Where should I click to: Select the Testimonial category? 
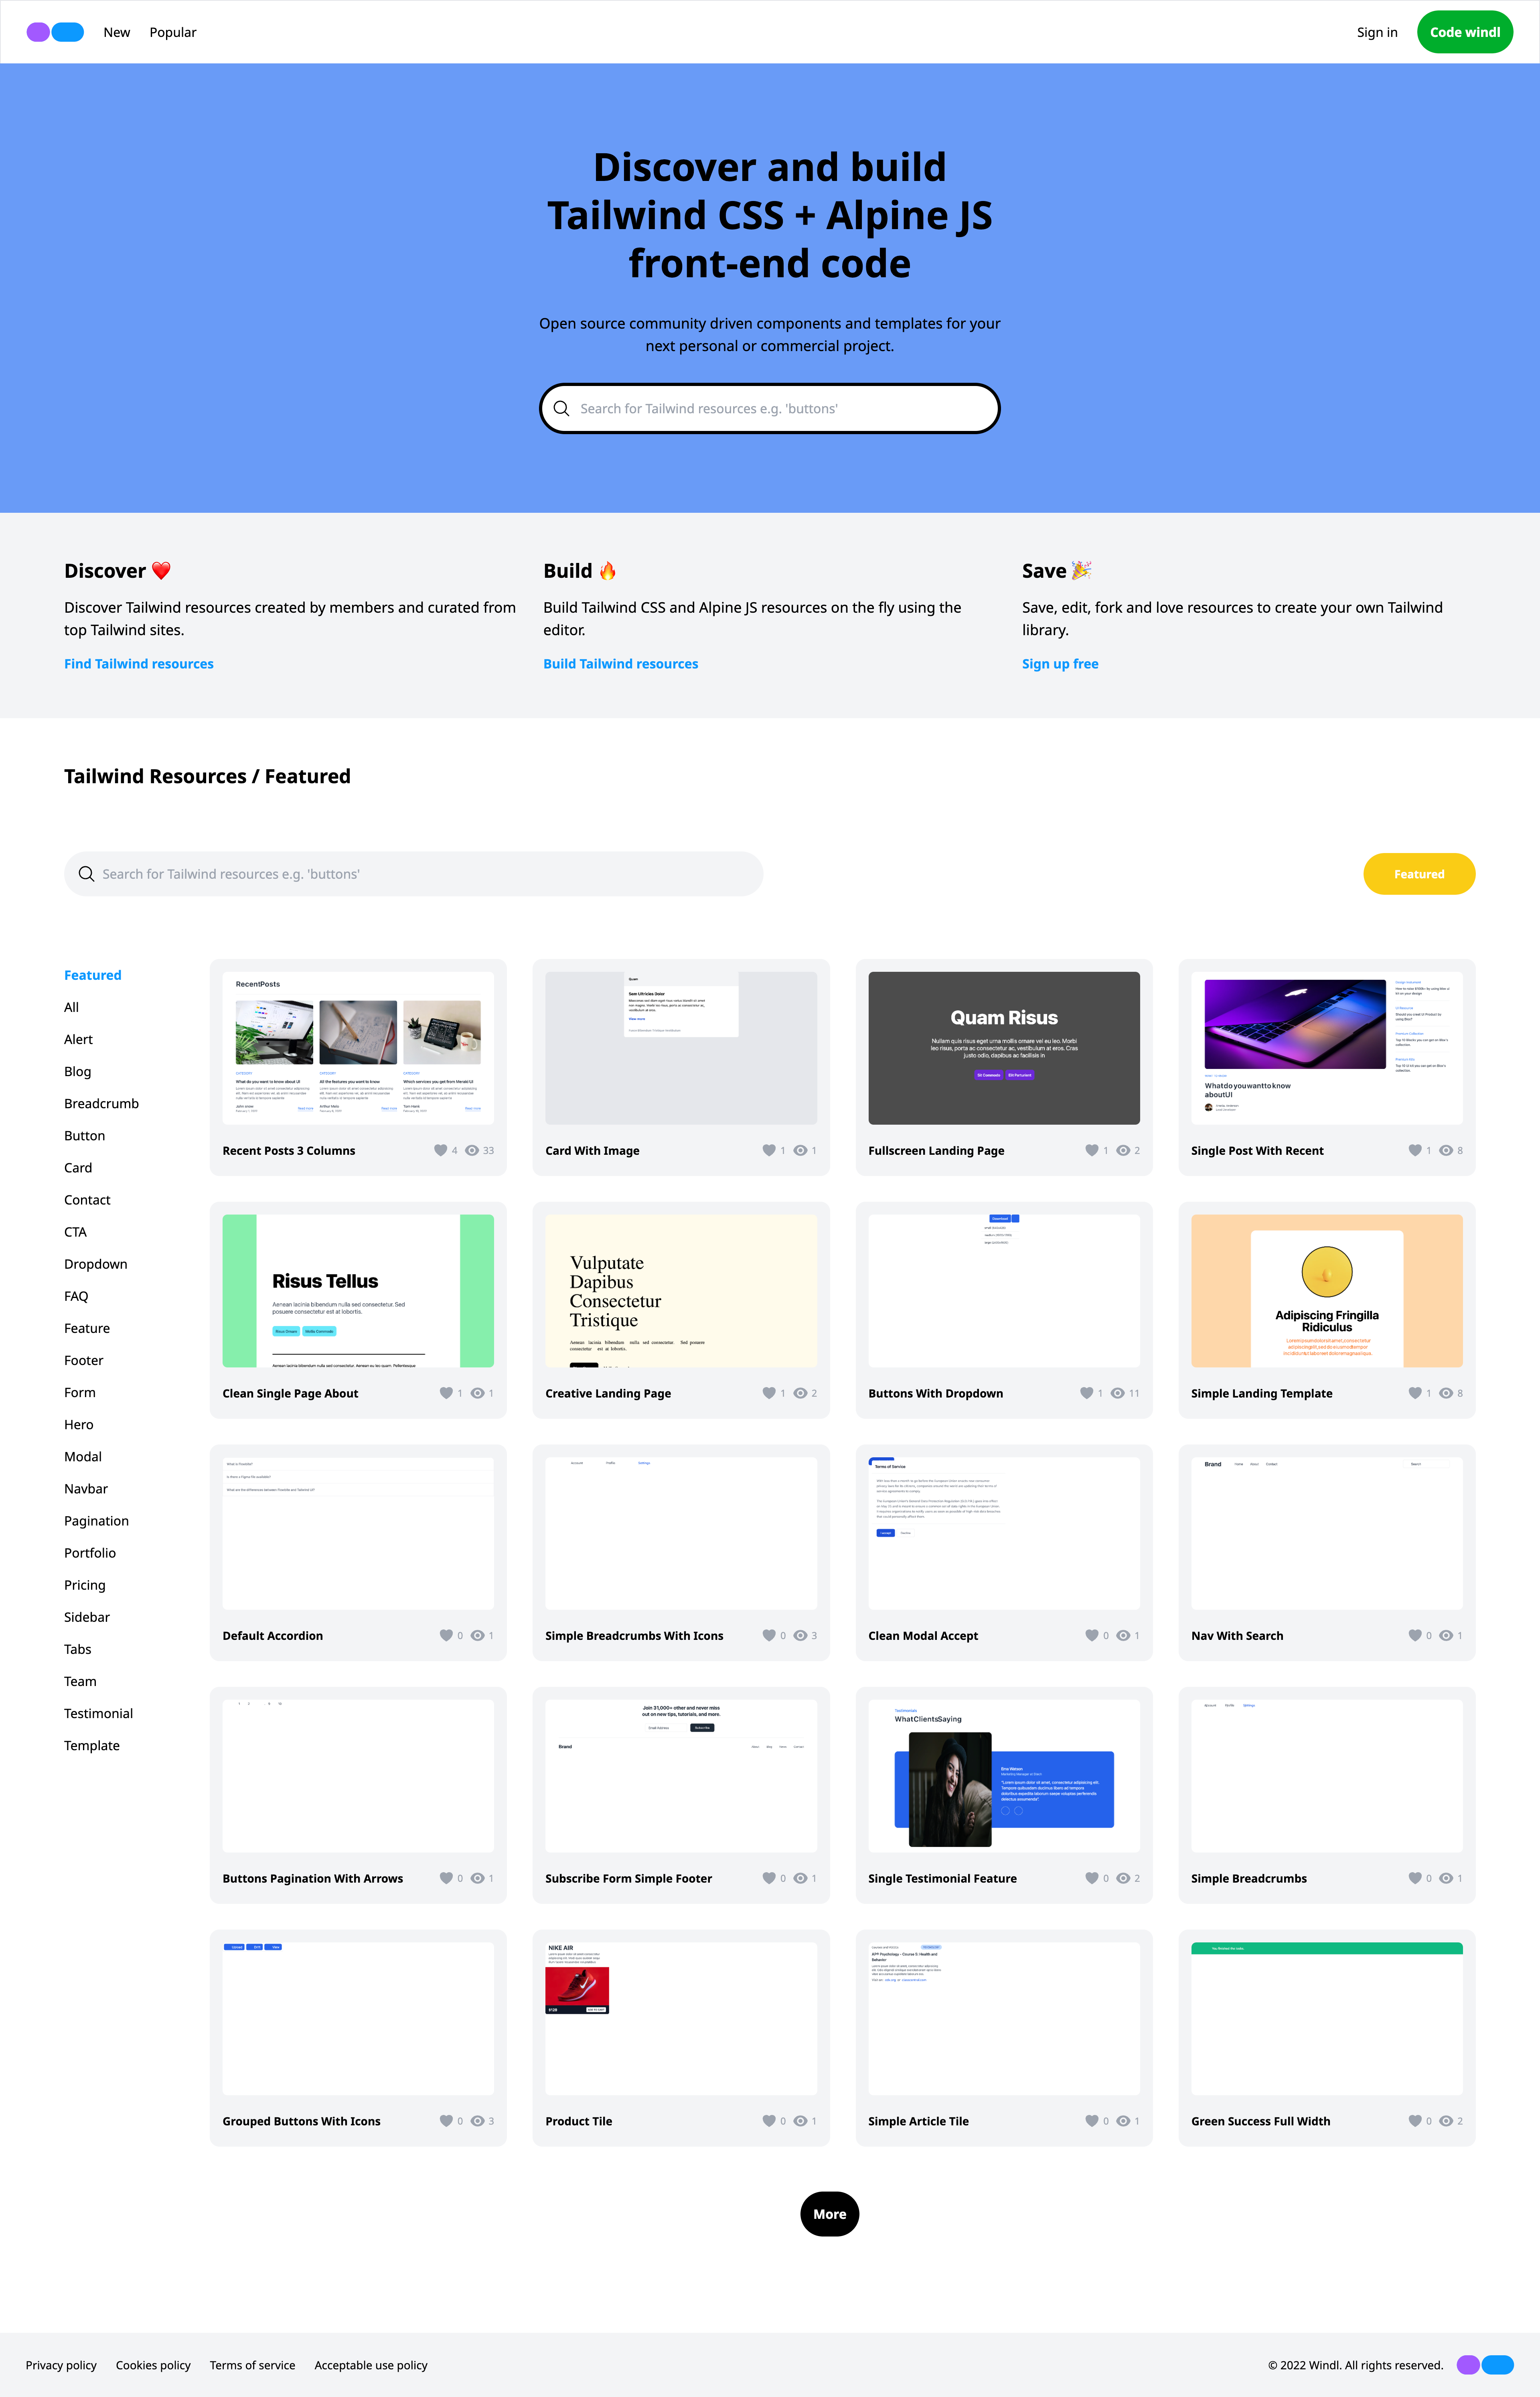(x=98, y=1714)
